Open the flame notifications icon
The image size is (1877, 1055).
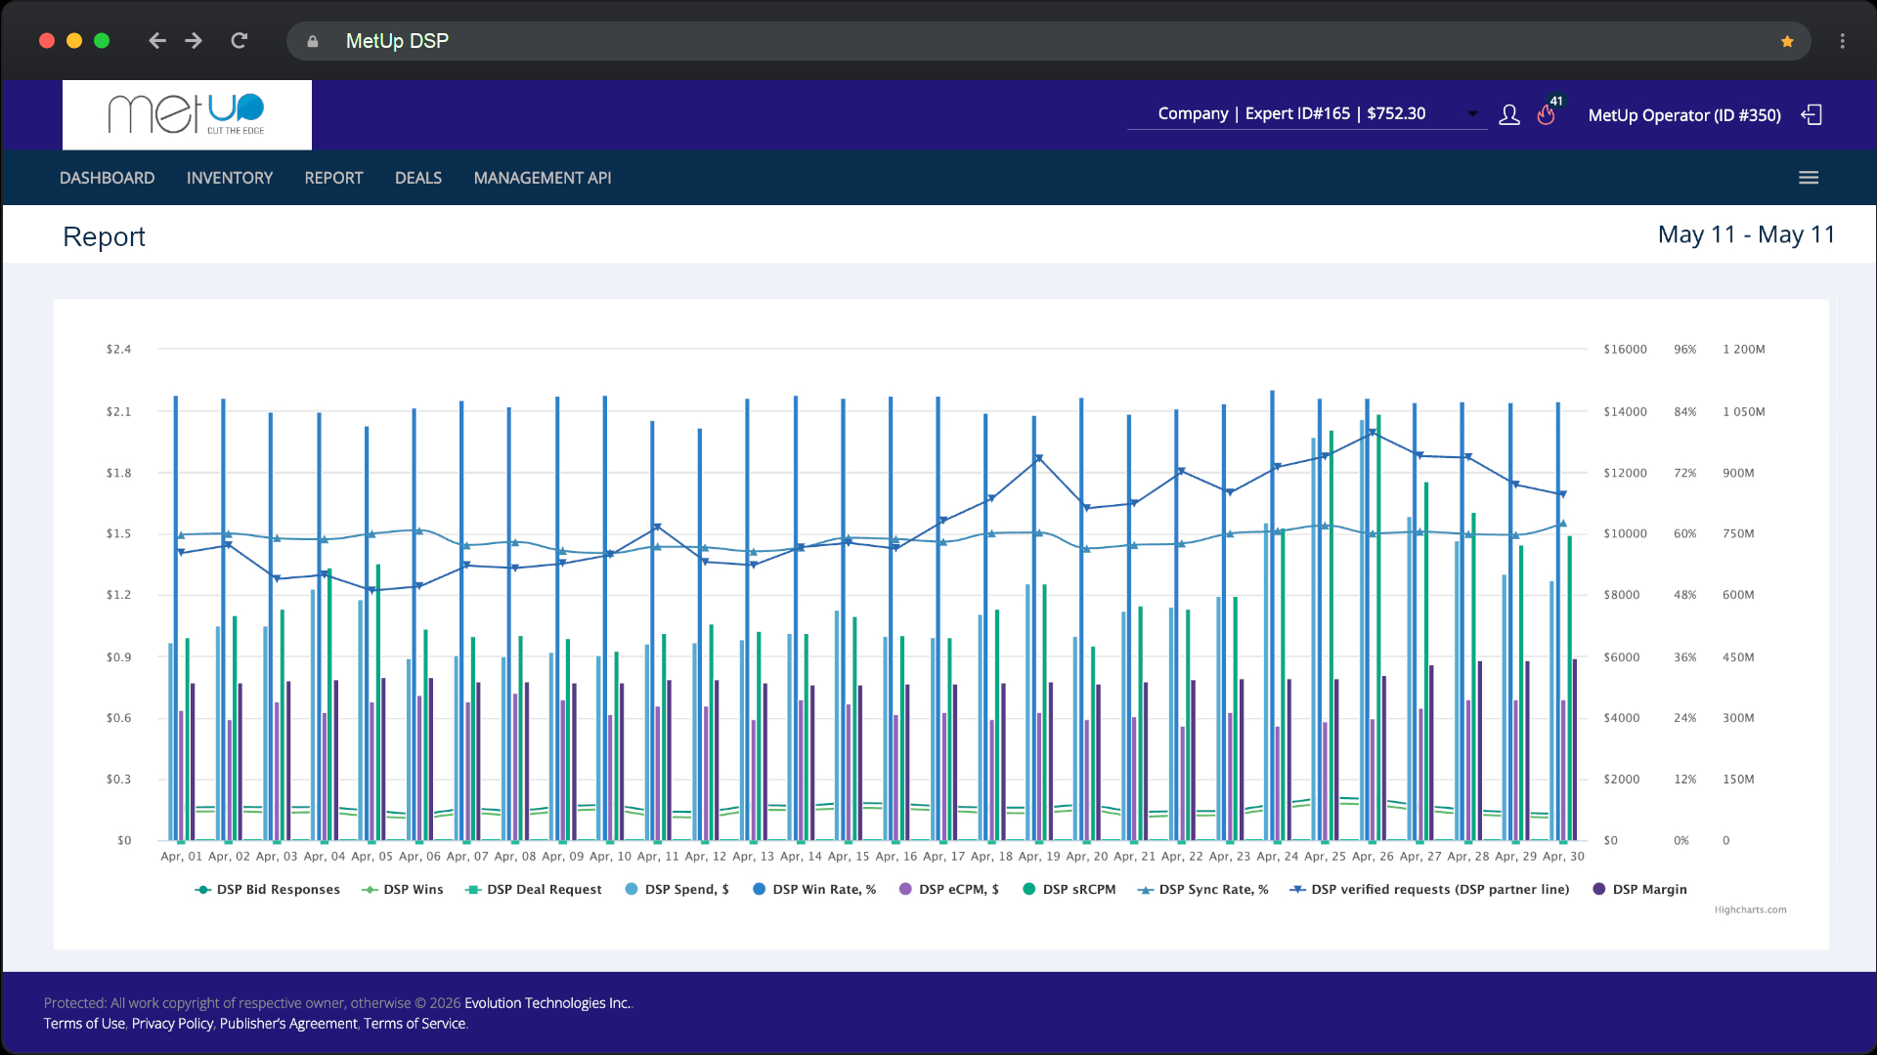pos(1547,114)
